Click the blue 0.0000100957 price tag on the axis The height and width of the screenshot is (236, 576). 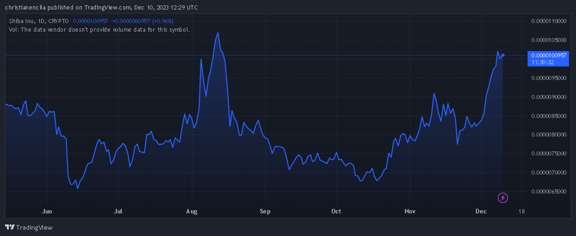[x=548, y=55]
